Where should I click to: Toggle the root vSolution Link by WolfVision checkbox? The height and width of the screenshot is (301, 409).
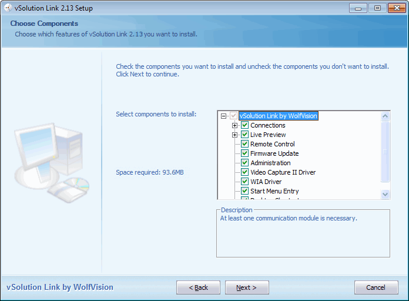coord(233,116)
